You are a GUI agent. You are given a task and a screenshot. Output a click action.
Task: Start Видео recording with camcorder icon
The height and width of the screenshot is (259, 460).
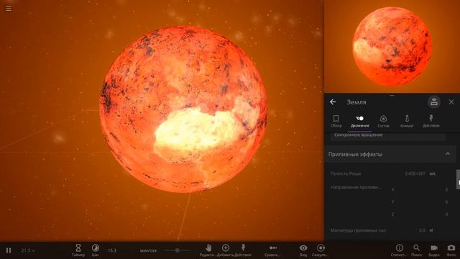tap(434, 250)
